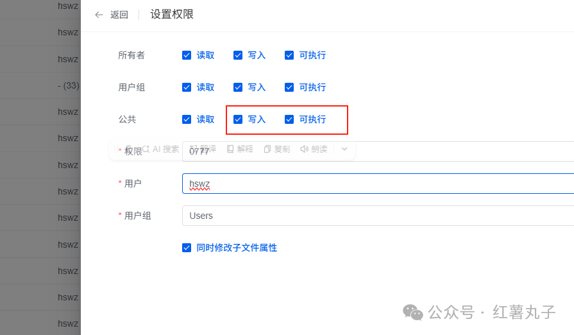574x335 pixels.
Task: Toggle 用户组 写入 permission checkbox
Action: pyautogui.click(x=238, y=87)
